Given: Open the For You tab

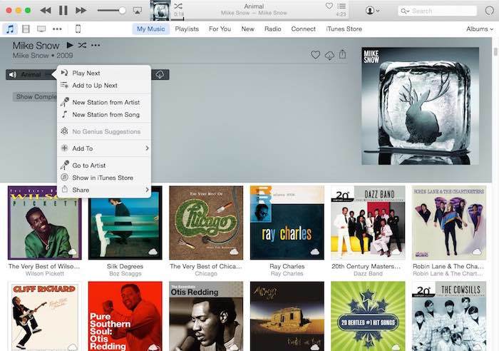Looking at the screenshot, I should click(x=220, y=29).
